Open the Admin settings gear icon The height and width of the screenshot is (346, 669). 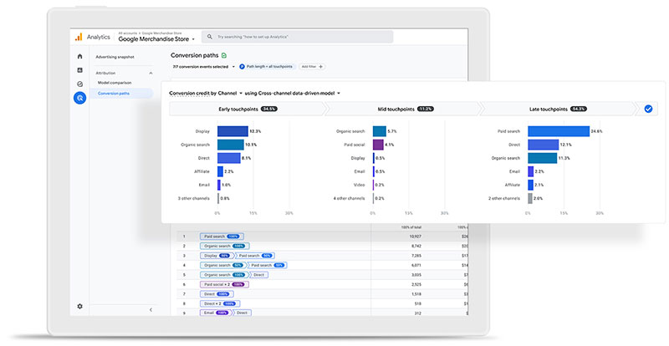tap(79, 307)
